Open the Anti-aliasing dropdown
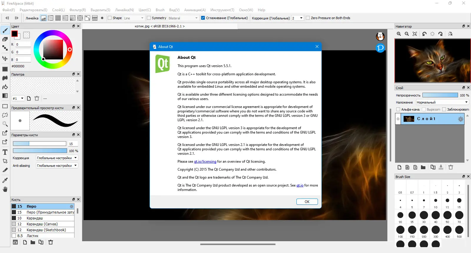 click(57, 166)
